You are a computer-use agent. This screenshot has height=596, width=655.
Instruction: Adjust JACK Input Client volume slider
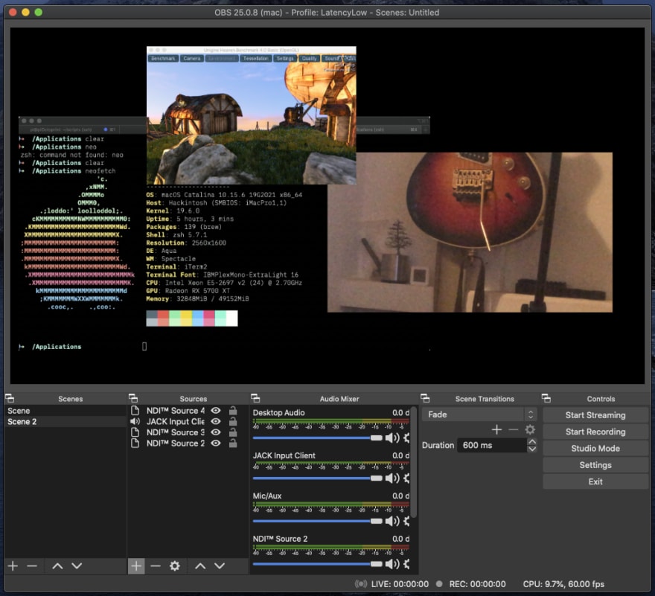[x=318, y=478]
